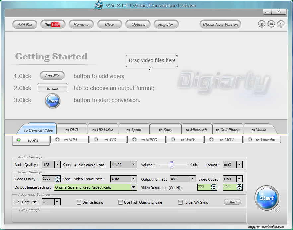Click the resolution height 404 field
This screenshot has height=230, width=293.
click(x=230, y=187)
